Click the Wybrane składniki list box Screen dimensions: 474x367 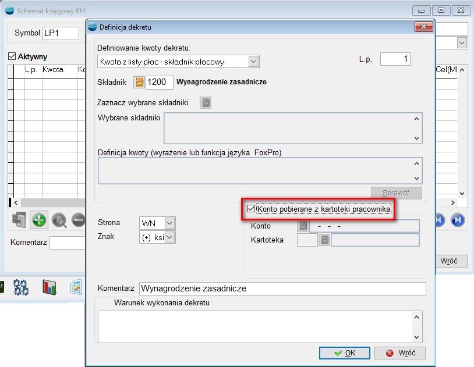coord(293,129)
